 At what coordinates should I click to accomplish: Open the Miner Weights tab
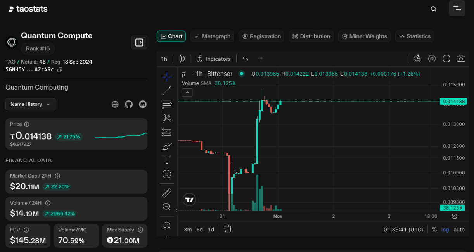click(x=364, y=36)
